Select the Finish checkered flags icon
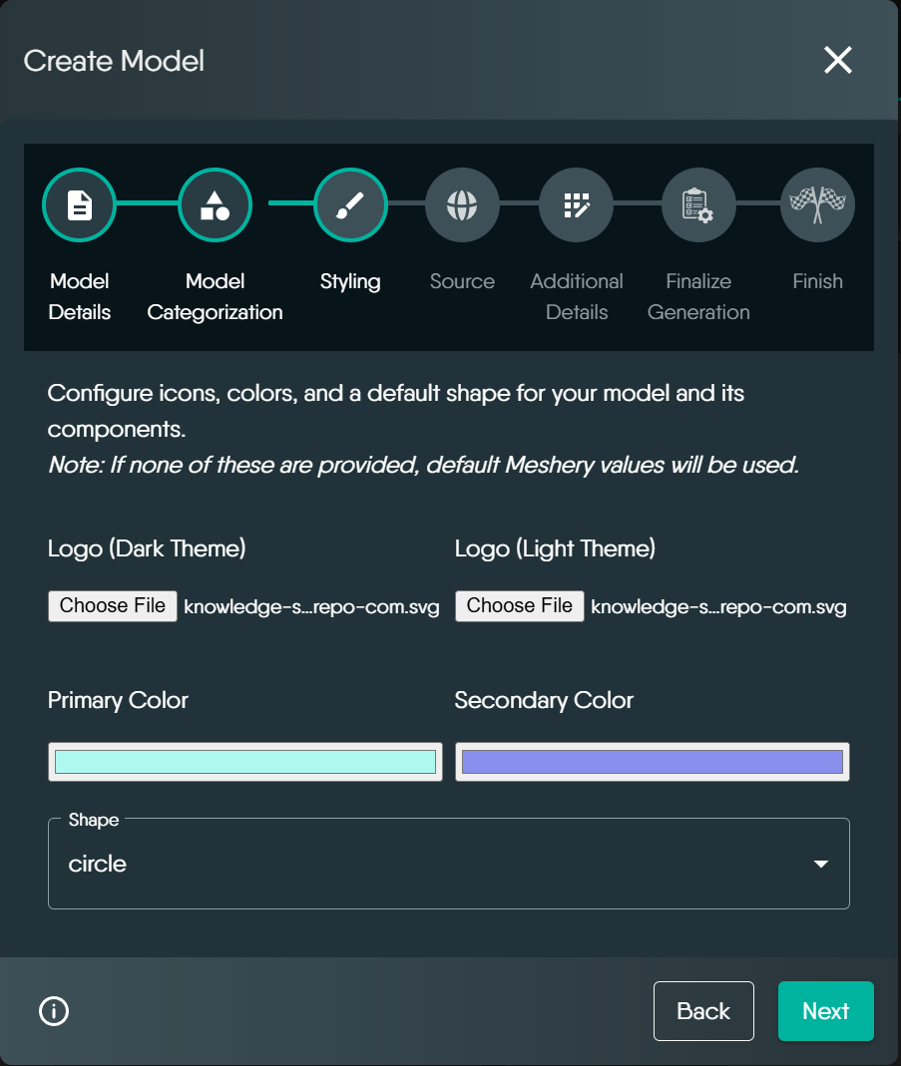The width and height of the screenshot is (901, 1066). click(x=817, y=205)
